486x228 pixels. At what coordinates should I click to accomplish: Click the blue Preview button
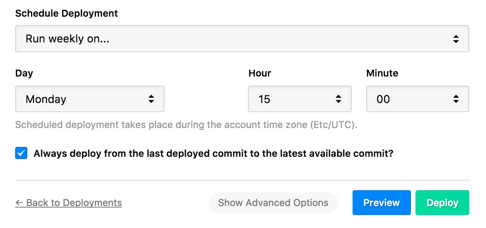tap(381, 203)
